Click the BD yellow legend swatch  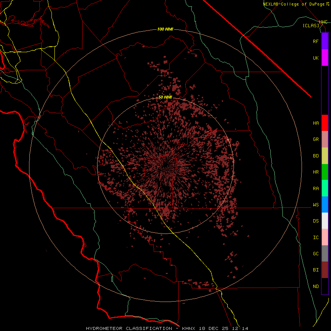click(x=325, y=156)
